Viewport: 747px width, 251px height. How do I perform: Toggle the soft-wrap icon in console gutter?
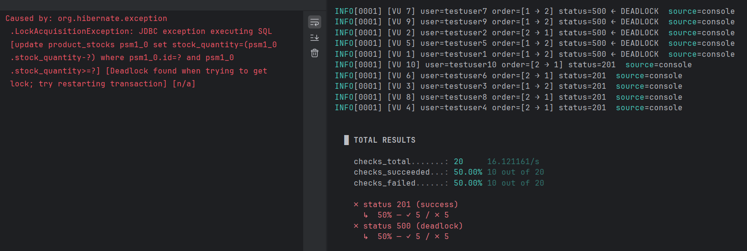click(x=315, y=22)
